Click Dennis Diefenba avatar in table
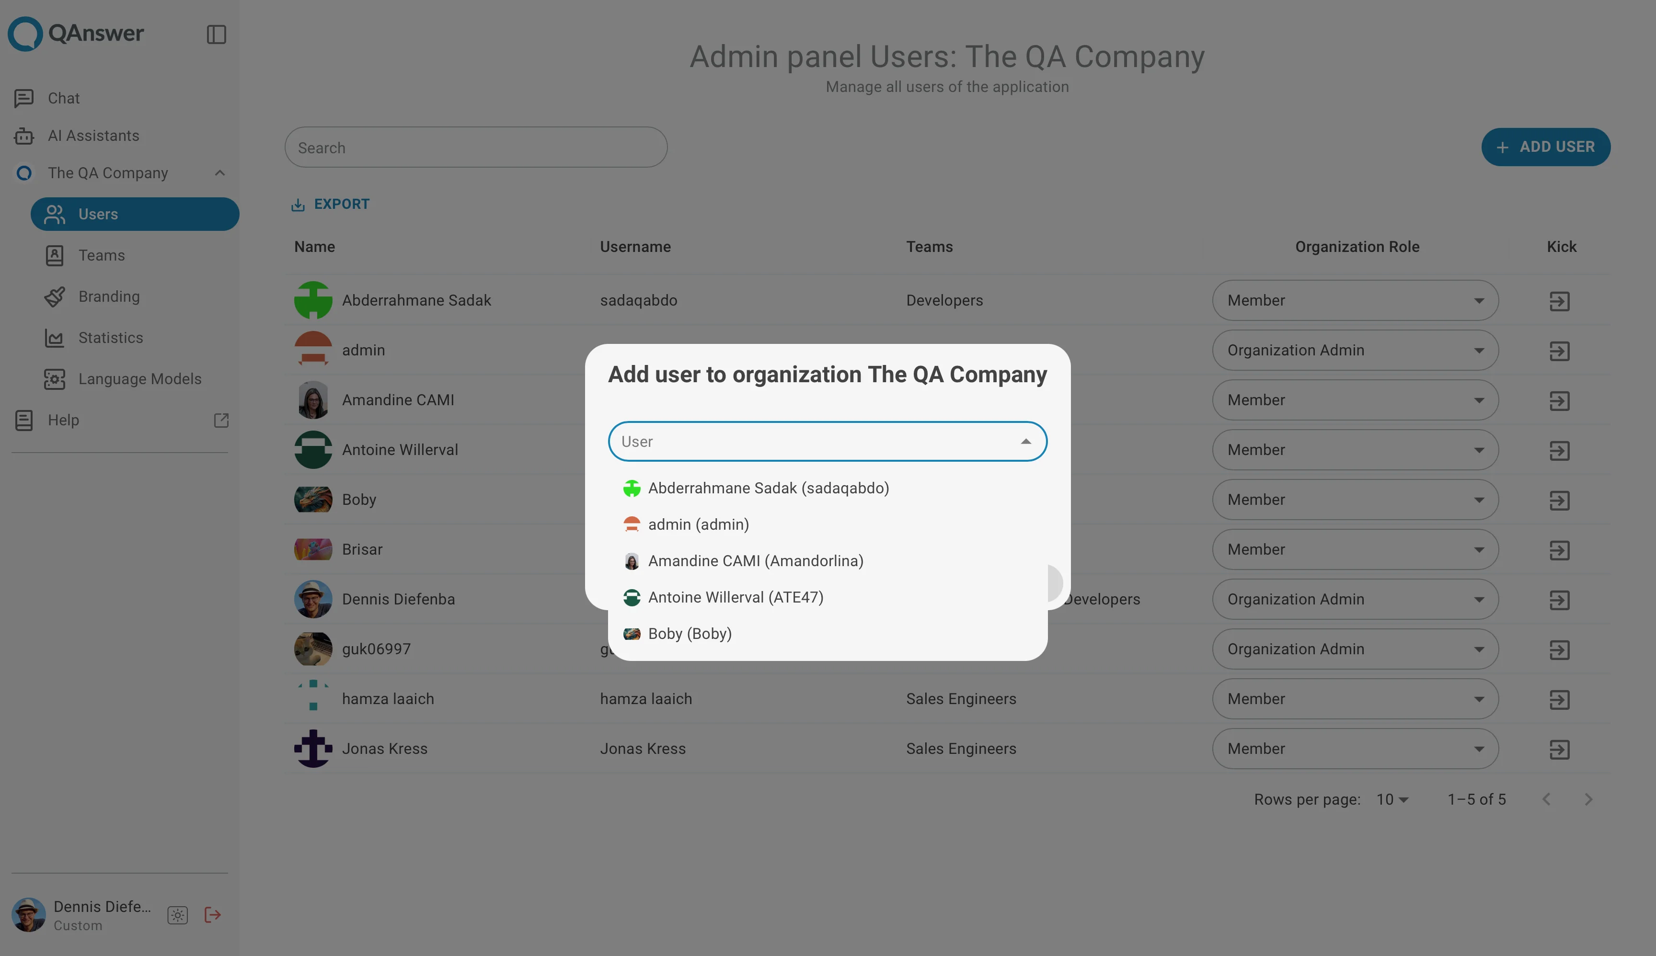This screenshot has height=956, width=1656. point(313,599)
